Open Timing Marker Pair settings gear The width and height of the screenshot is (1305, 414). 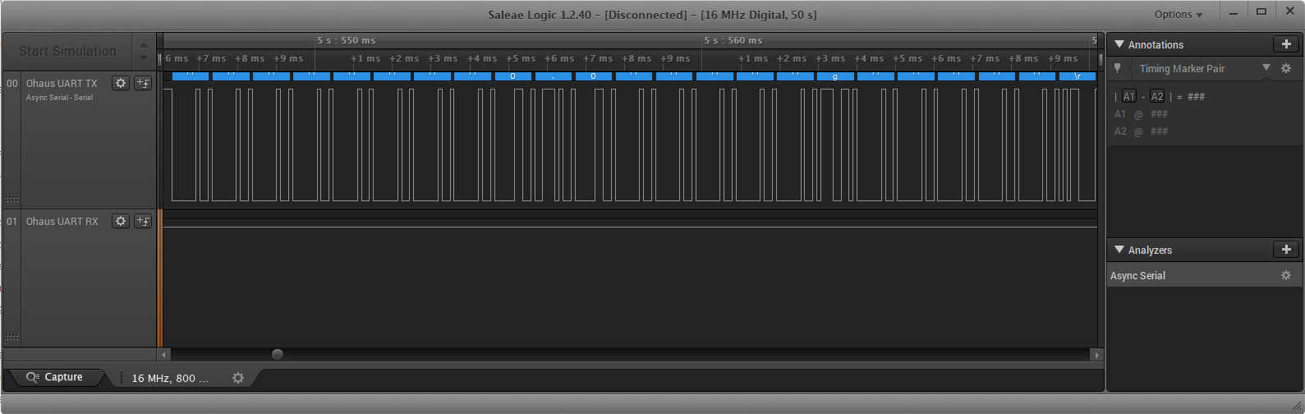pos(1286,68)
